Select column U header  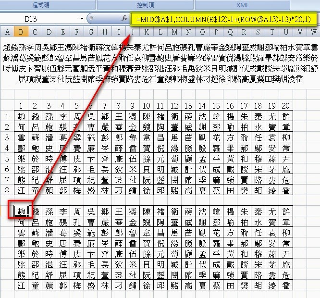[x=286, y=32]
